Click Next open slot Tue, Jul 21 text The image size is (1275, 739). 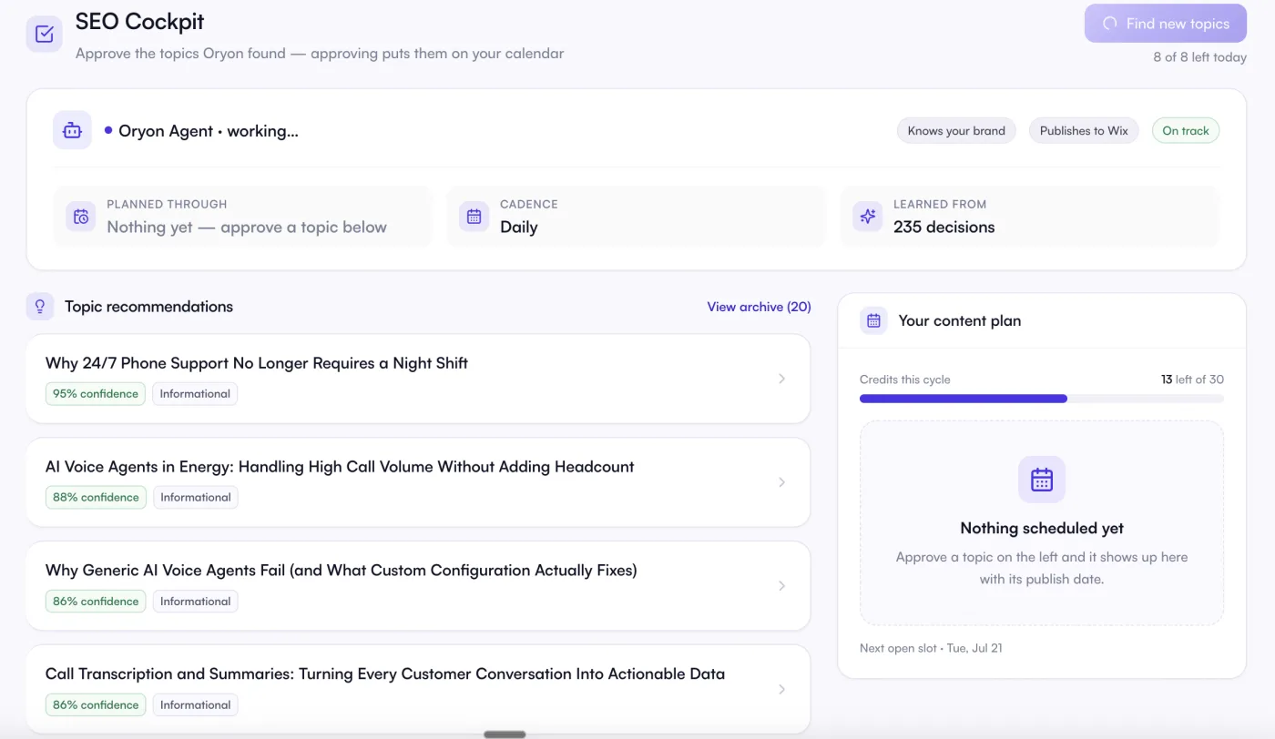click(x=931, y=648)
